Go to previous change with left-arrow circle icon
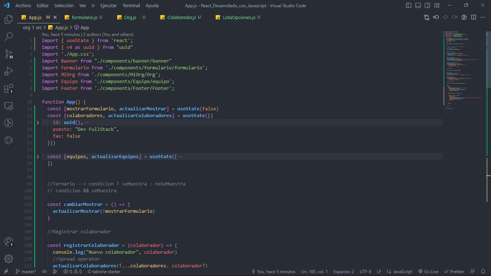 436,17
